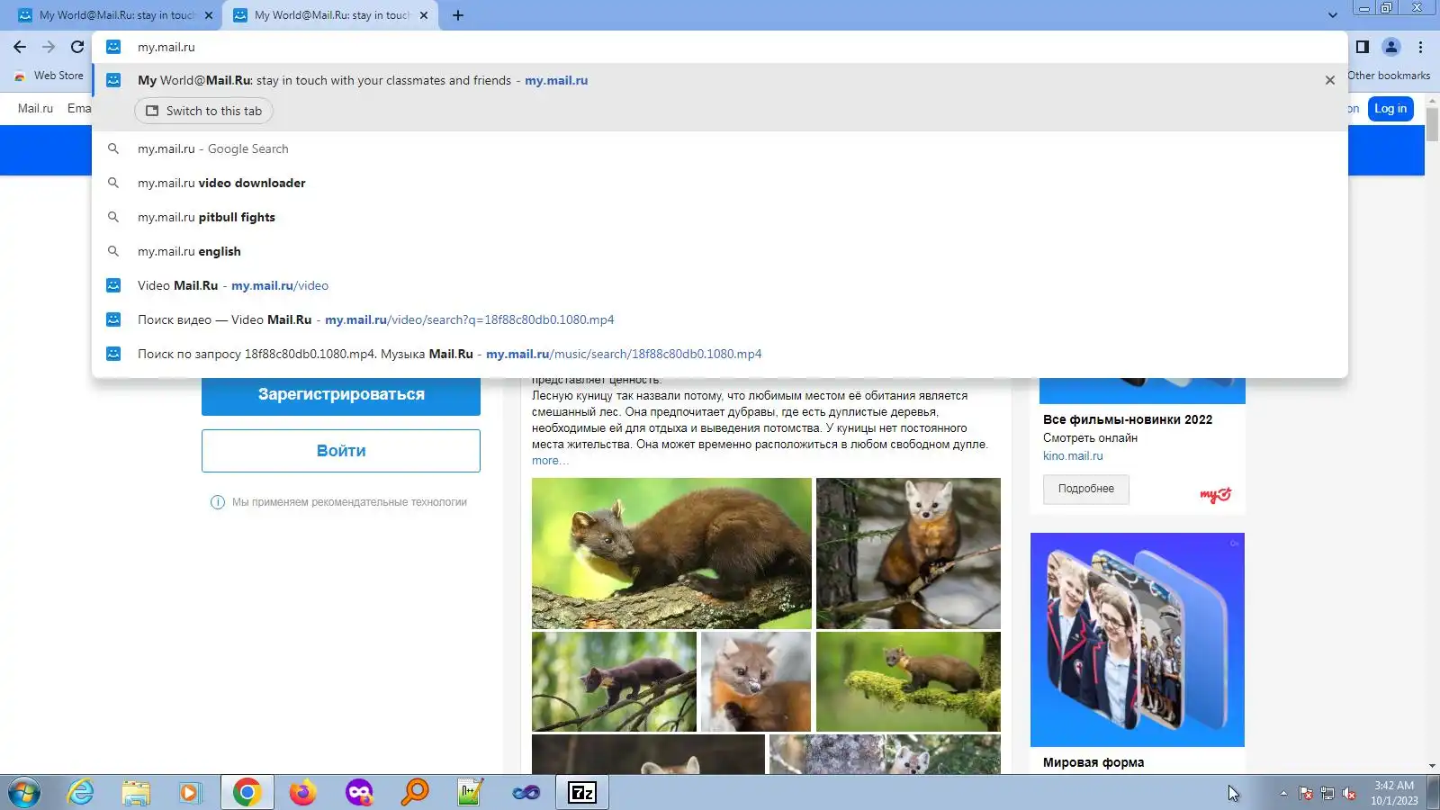Click the Mail.ru link in the portal bar
Image resolution: width=1440 pixels, height=810 pixels.
point(35,109)
